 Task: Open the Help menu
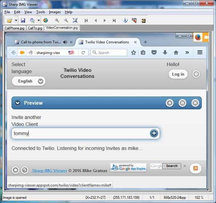[x=68, y=12]
